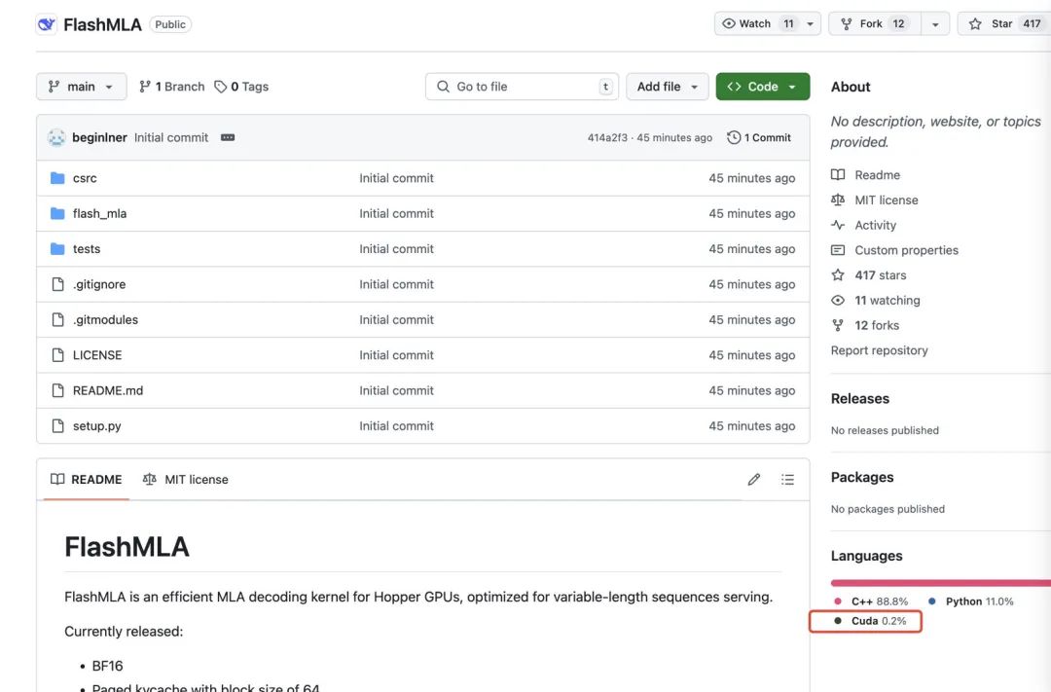Click the README.md file icon
1051x692 pixels.
point(57,390)
